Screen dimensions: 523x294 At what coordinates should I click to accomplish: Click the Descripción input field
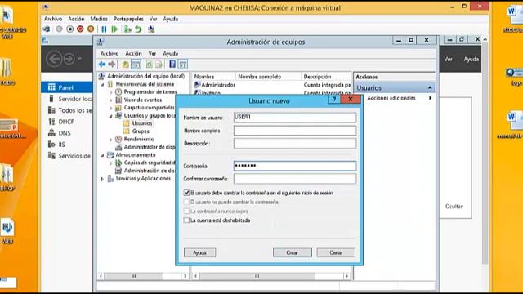click(295, 144)
